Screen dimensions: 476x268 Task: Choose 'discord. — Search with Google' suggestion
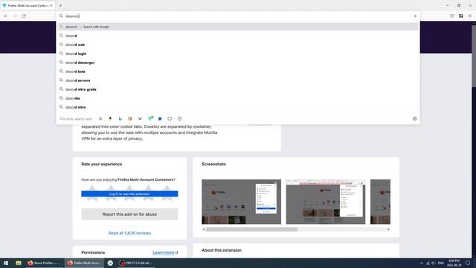(238, 27)
